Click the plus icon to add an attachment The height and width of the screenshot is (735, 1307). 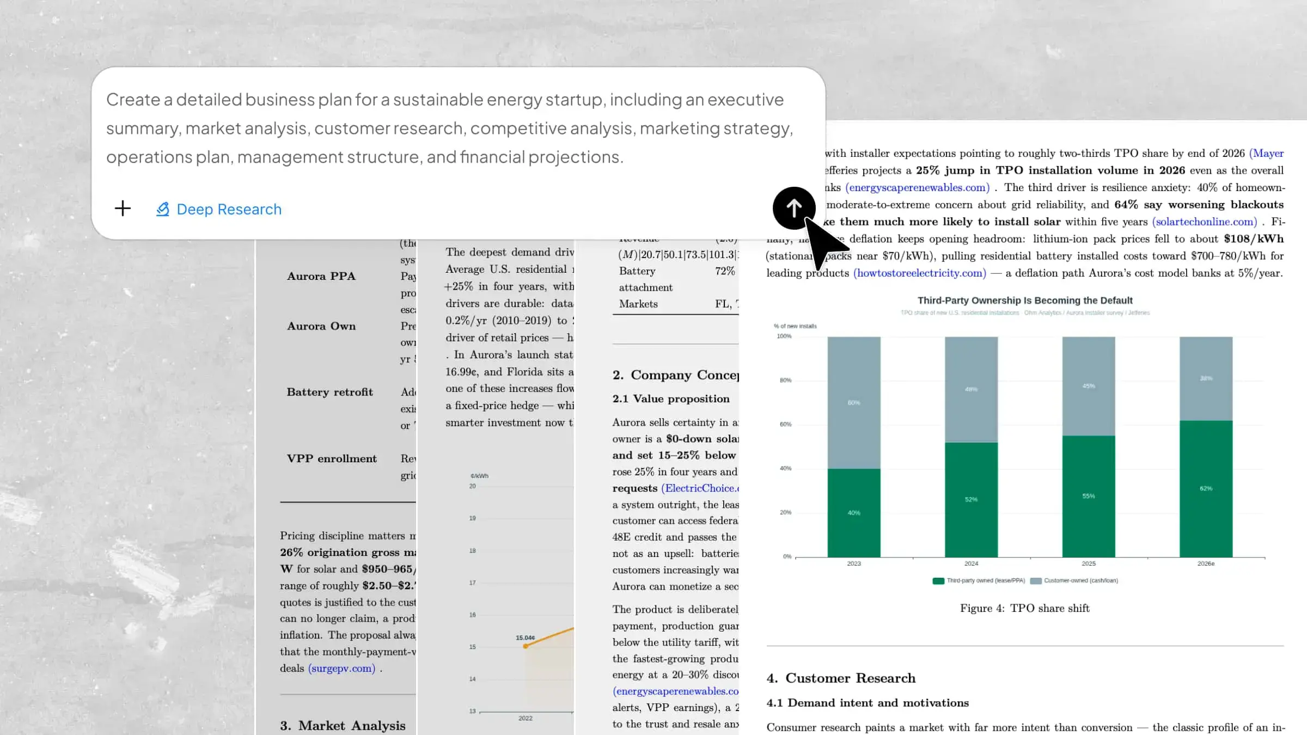tap(123, 209)
